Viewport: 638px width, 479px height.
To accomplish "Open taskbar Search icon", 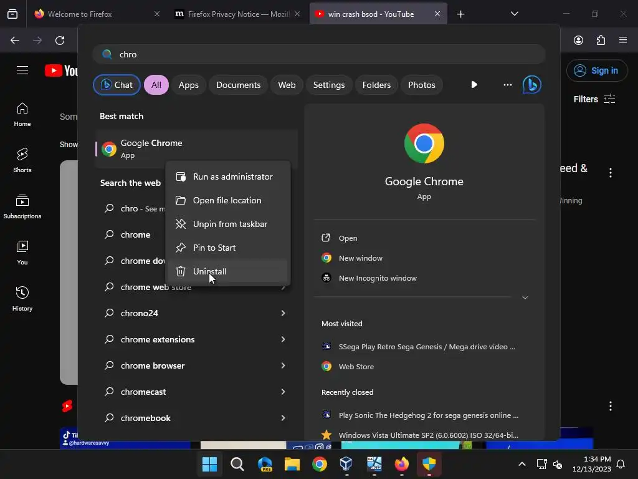I will point(237,463).
